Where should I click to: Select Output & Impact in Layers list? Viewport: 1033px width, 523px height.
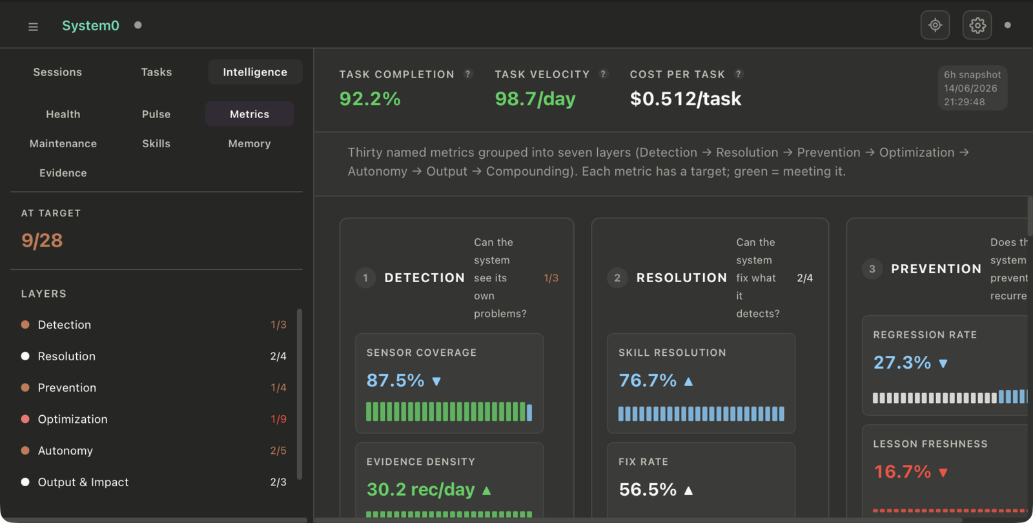tap(154, 482)
